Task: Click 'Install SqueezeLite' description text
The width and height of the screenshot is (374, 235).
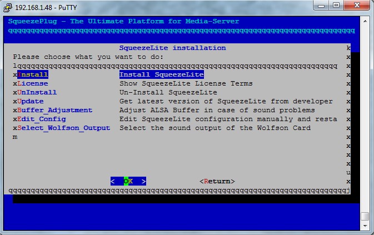Action: coord(162,74)
